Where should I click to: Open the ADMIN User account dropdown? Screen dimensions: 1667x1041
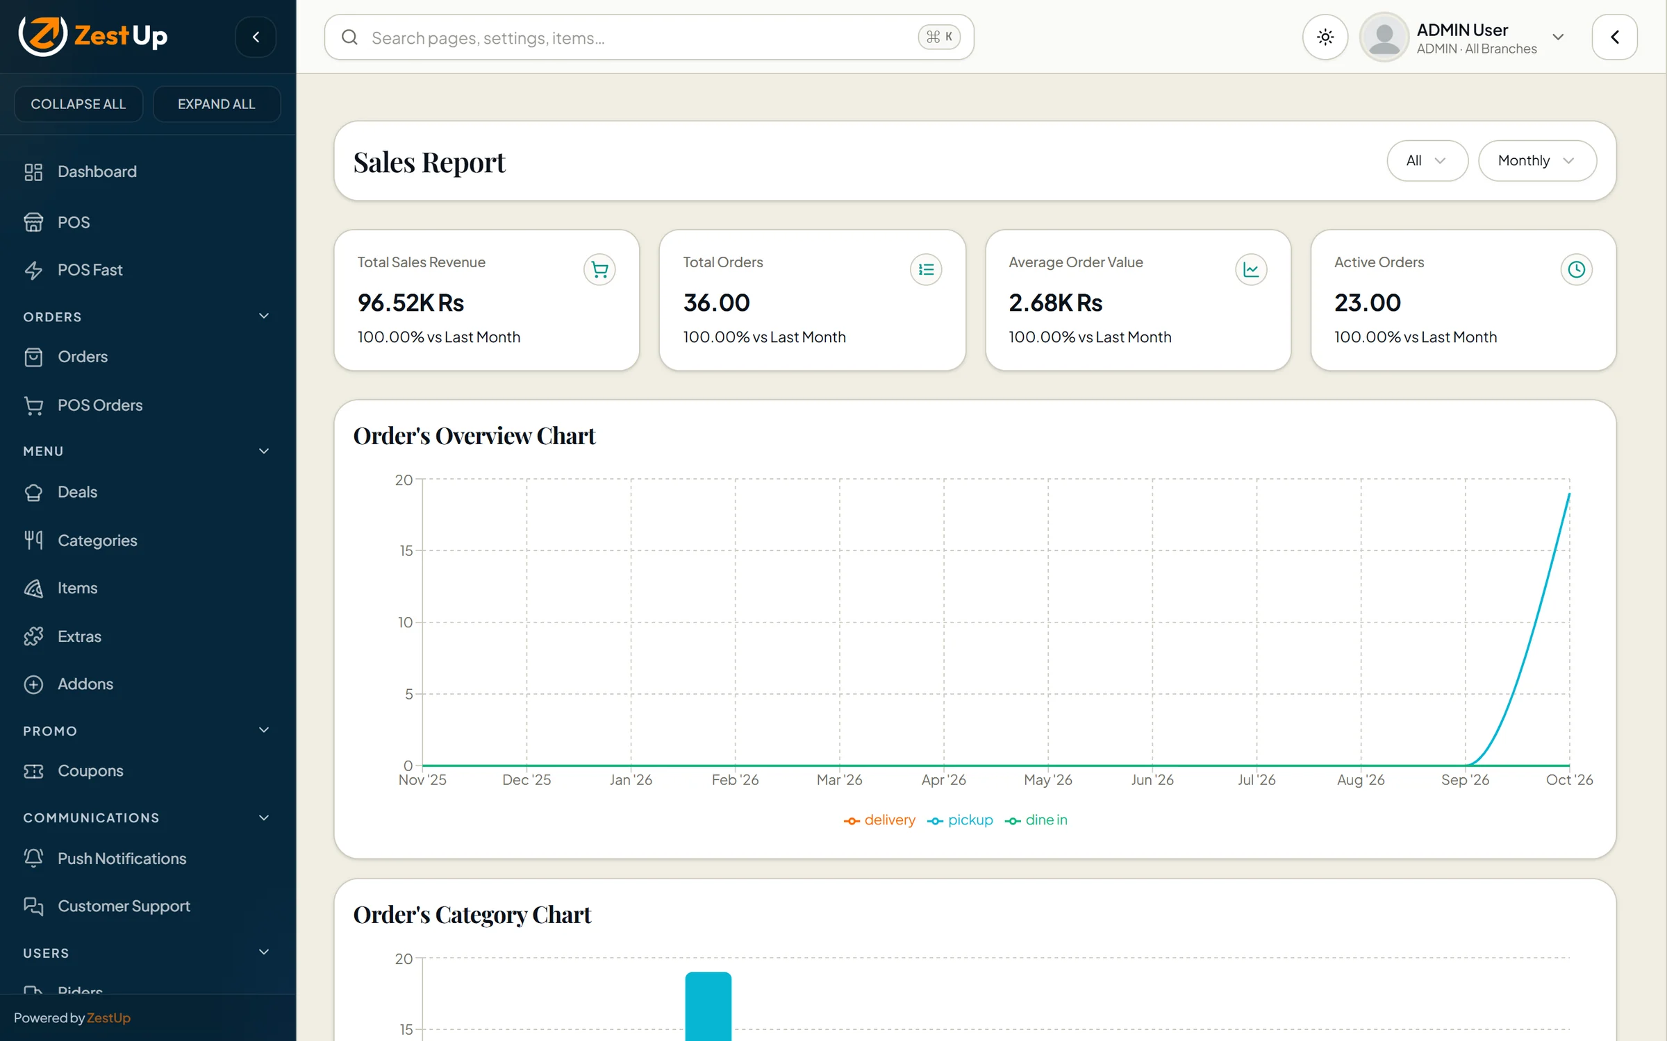point(1464,37)
